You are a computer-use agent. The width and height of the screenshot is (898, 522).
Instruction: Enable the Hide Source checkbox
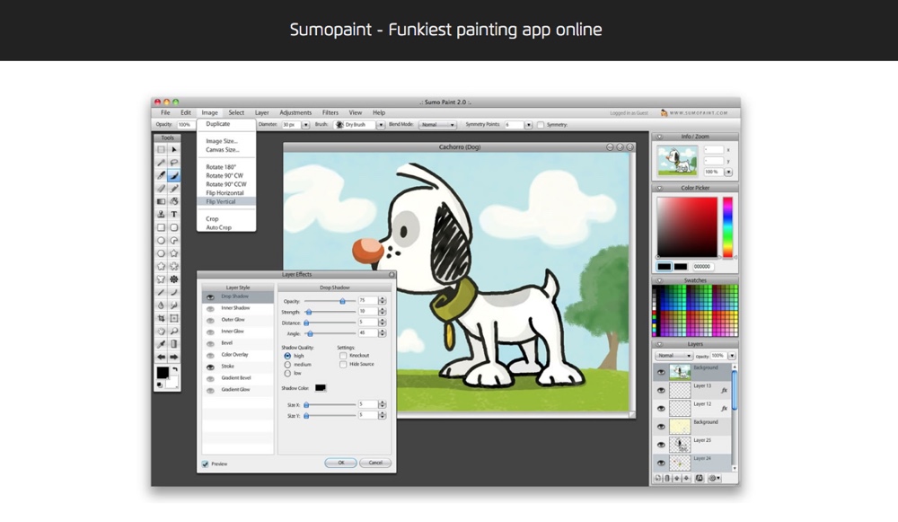click(343, 365)
